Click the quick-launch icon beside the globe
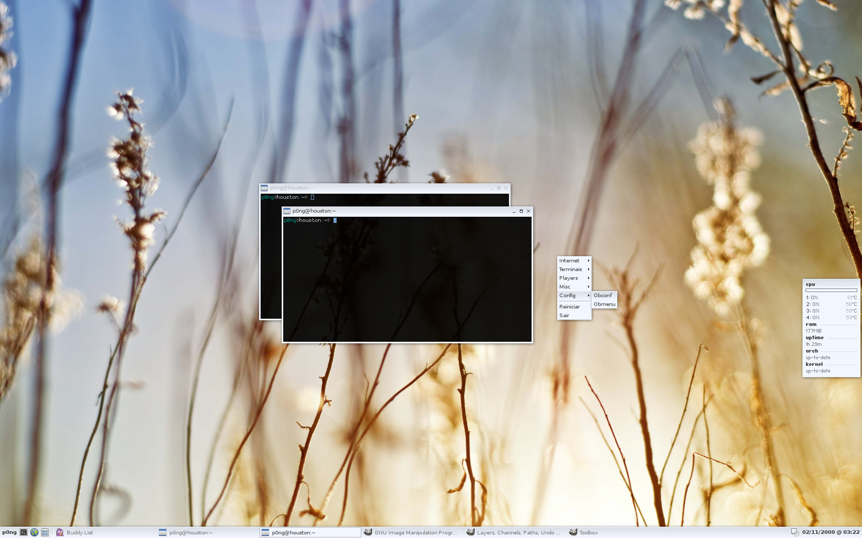 (x=45, y=532)
